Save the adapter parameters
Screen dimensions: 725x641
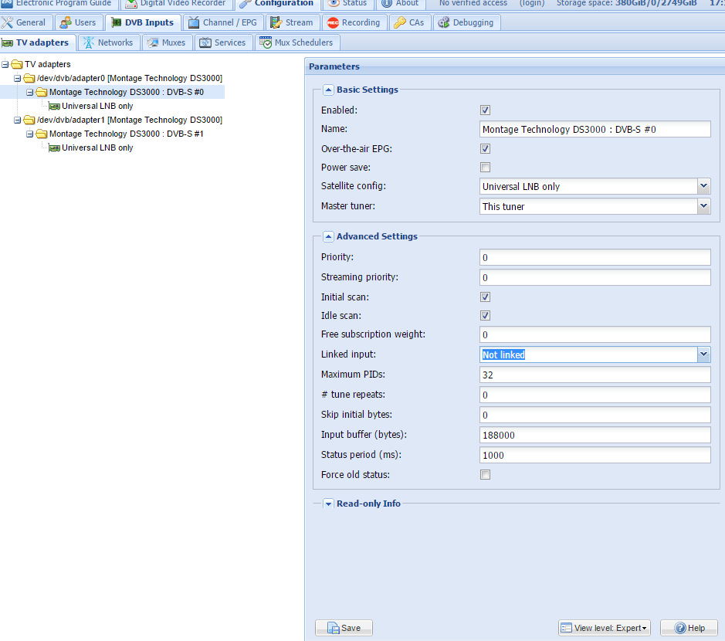(344, 628)
